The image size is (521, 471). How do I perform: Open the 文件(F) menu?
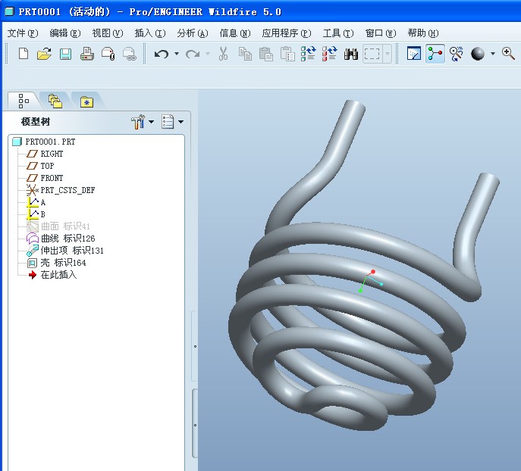pos(23,33)
